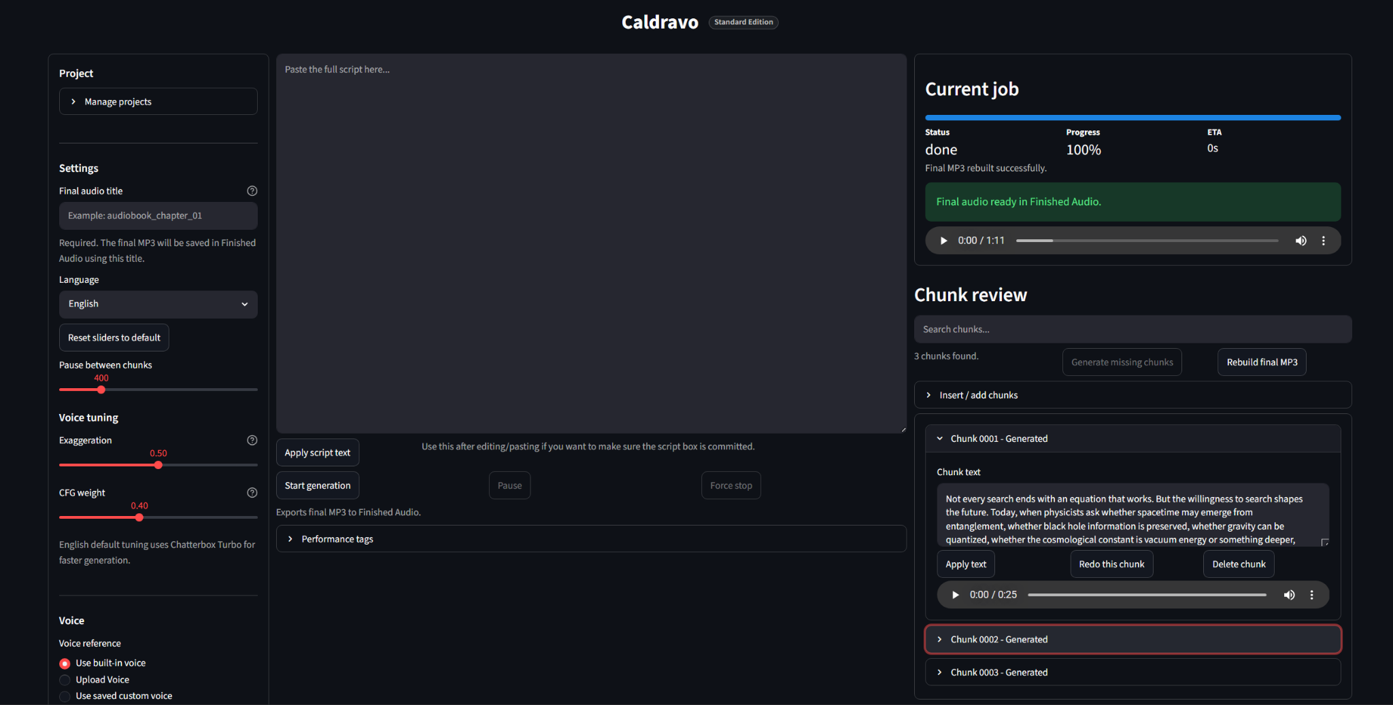
Task: Mute the final audio player volume
Action: pos(1300,241)
